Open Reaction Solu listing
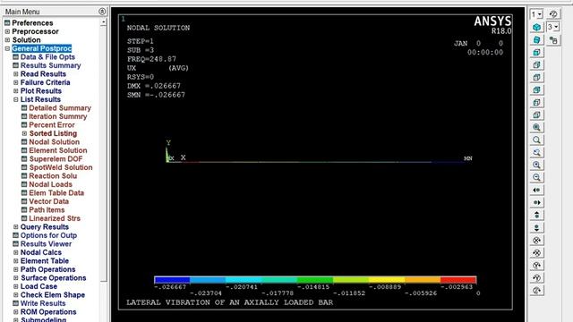The height and width of the screenshot is (322, 573). pos(53,175)
